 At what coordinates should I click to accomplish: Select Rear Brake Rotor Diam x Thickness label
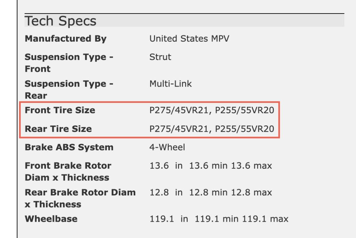(x=80, y=199)
